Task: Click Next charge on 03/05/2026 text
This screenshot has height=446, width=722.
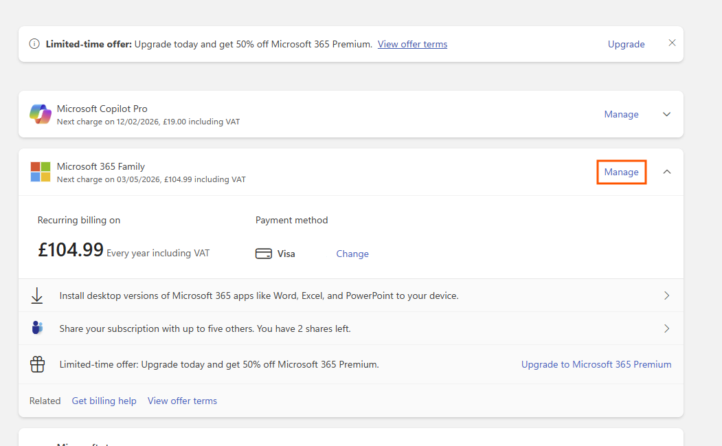Action: point(151,179)
